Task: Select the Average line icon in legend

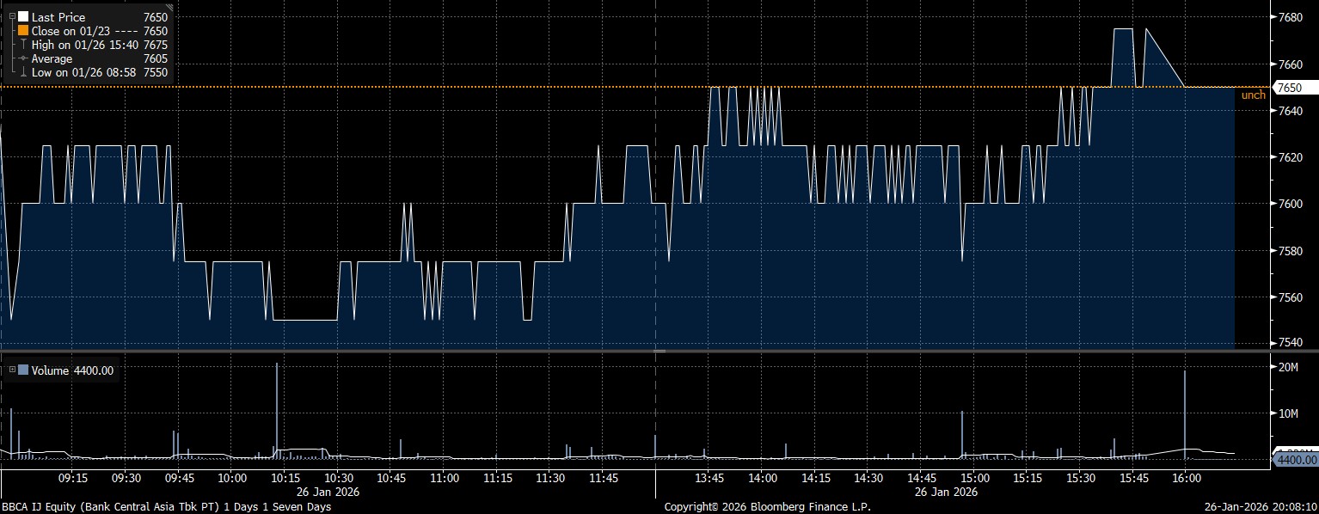Action: coord(23,58)
